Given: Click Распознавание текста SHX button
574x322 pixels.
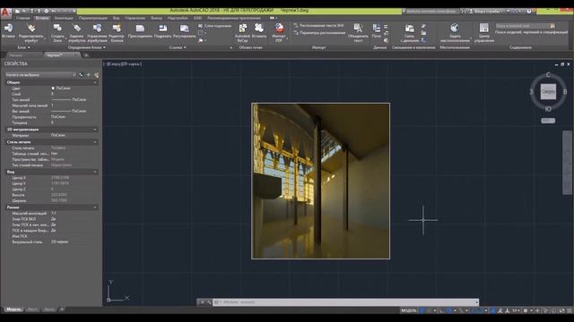Looking at the screenshot, I should coord(319,26).
